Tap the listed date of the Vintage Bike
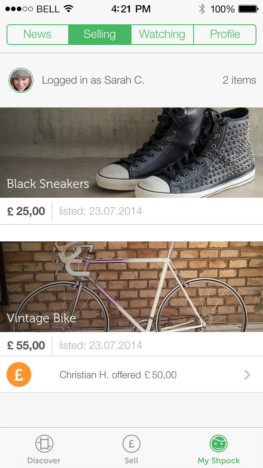The image size is (263, 468). [x=101, y=345]
